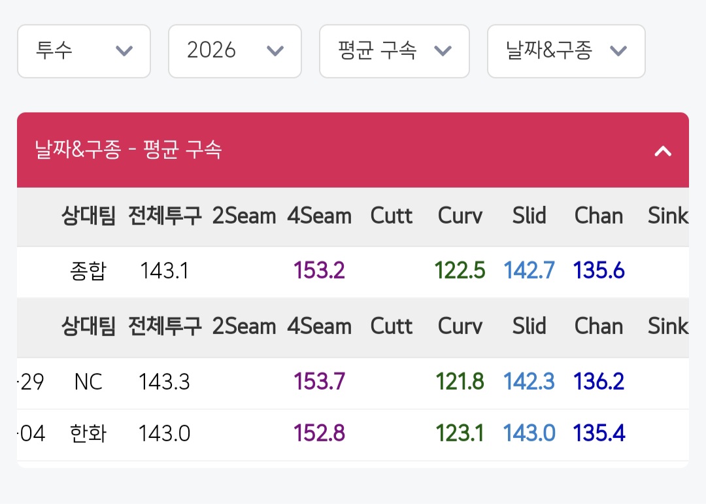
Task: Open the 투수 player type dropdown
Action: 84,51
